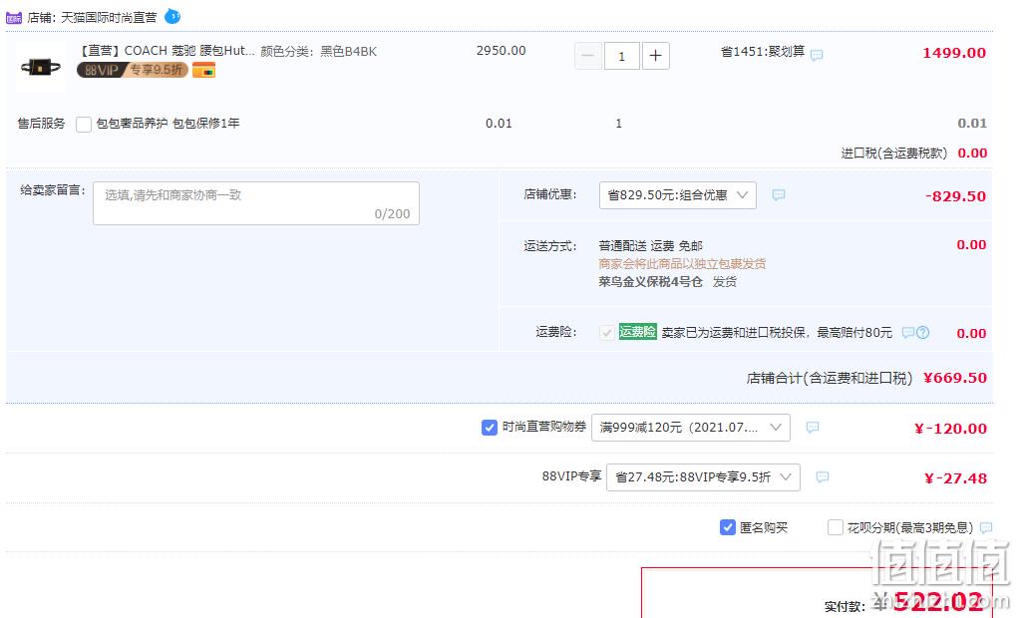Click the 商家会将此商品以独立包裹发货 notice
This screenshot has width=1019, height=618.
682,264
